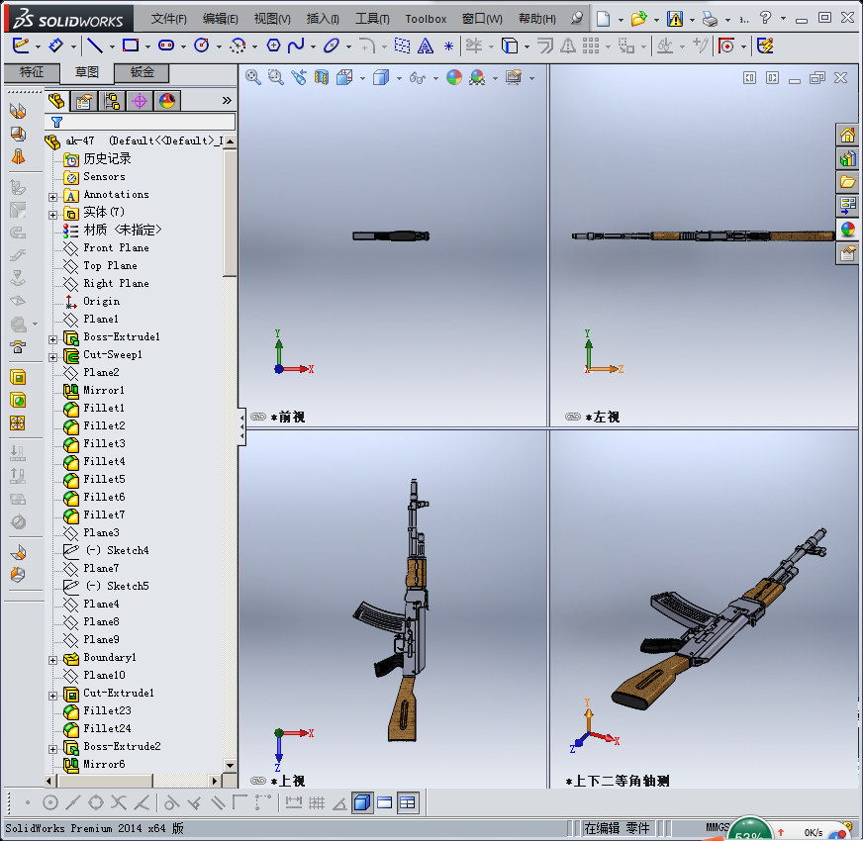Expand the Boss-Extrude1 feature node
Viewport: 863px width, 841px height.
(53, 338)
